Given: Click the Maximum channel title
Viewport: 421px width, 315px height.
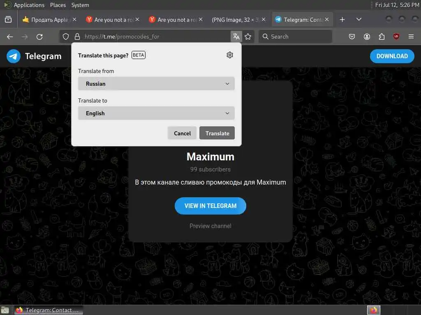Looking at the screenshot, I should (x=210, y=157).
